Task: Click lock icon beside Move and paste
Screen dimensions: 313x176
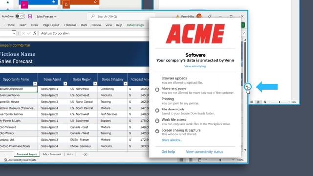Action: tap(157, 89)
